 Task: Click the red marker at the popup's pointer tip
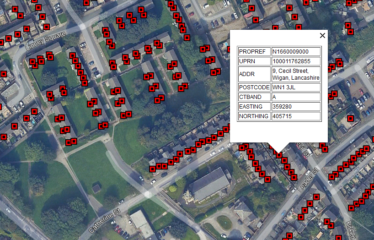click(279, 155)
